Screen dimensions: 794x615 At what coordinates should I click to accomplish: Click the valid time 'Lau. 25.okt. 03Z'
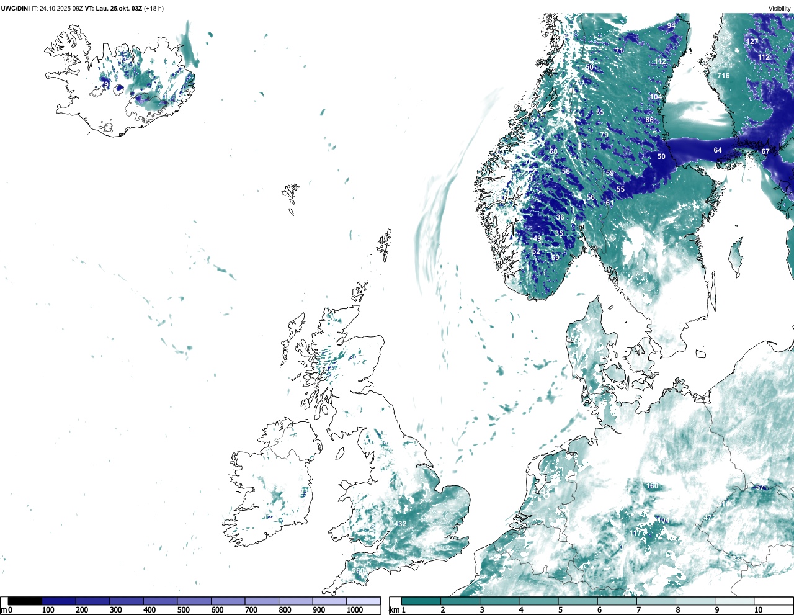(118, 8)
